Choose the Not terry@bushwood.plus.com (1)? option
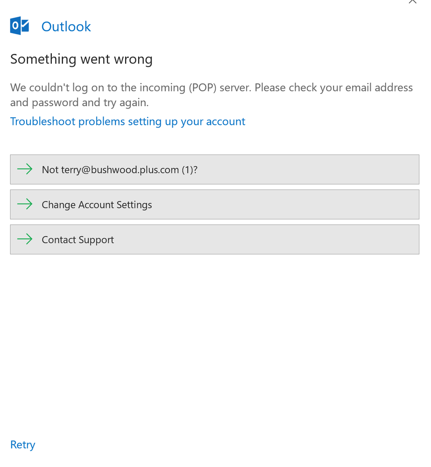Screen dimensions: 431x467 click(x=214, y=169)
